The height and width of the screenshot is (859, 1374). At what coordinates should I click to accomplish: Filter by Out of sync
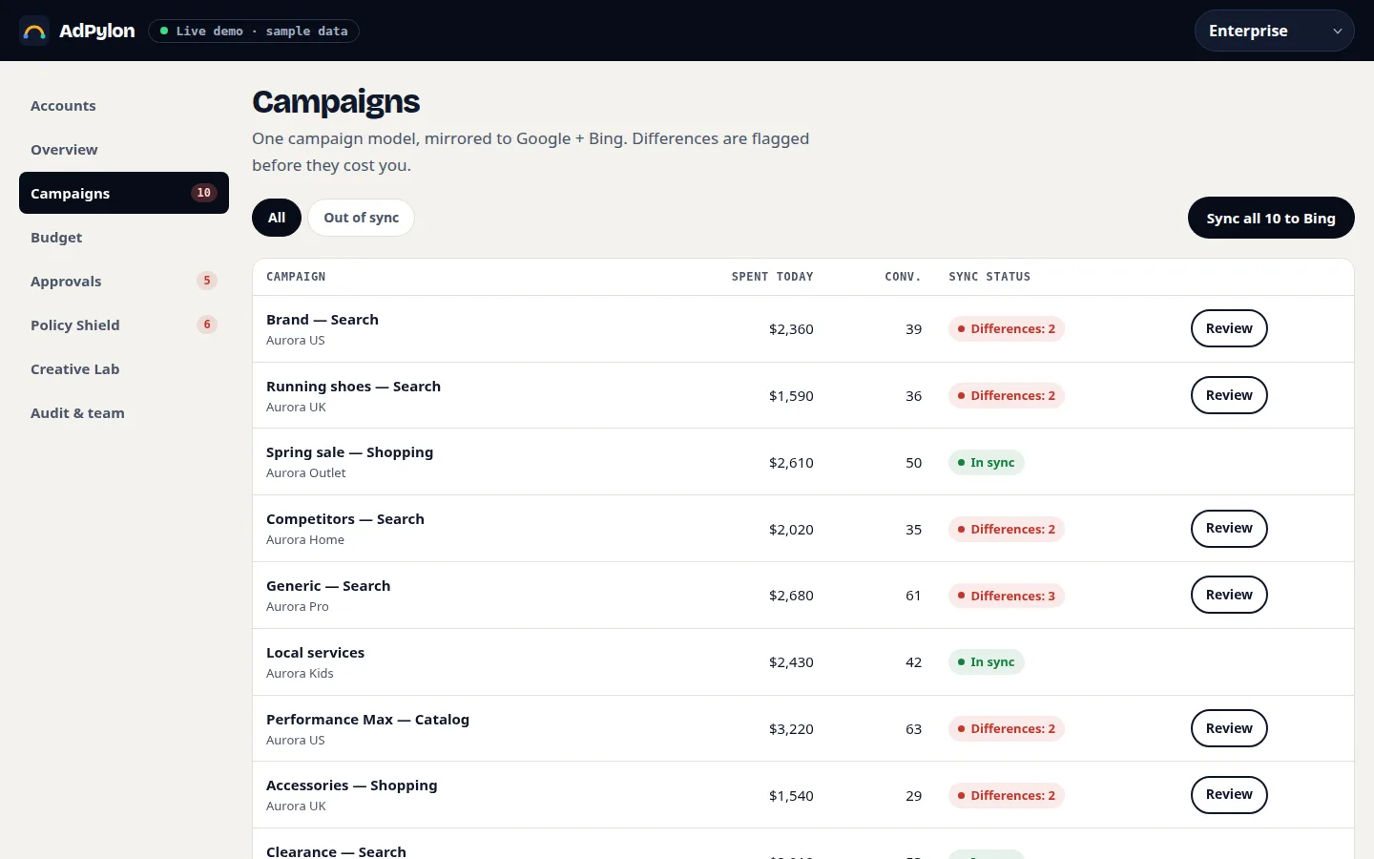pyautogui.click(x=361, y=218)
